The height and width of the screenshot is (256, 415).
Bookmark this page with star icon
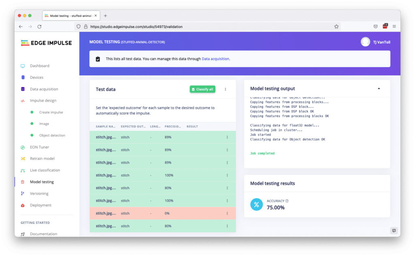pos(336,27)
